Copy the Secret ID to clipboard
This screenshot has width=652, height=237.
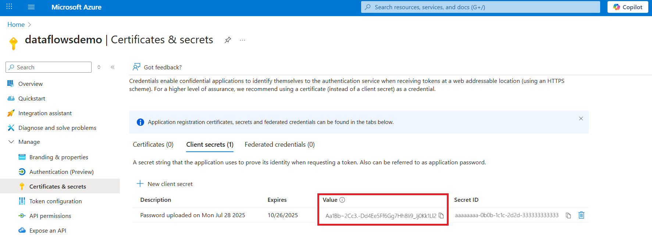[x=569, y=215]
